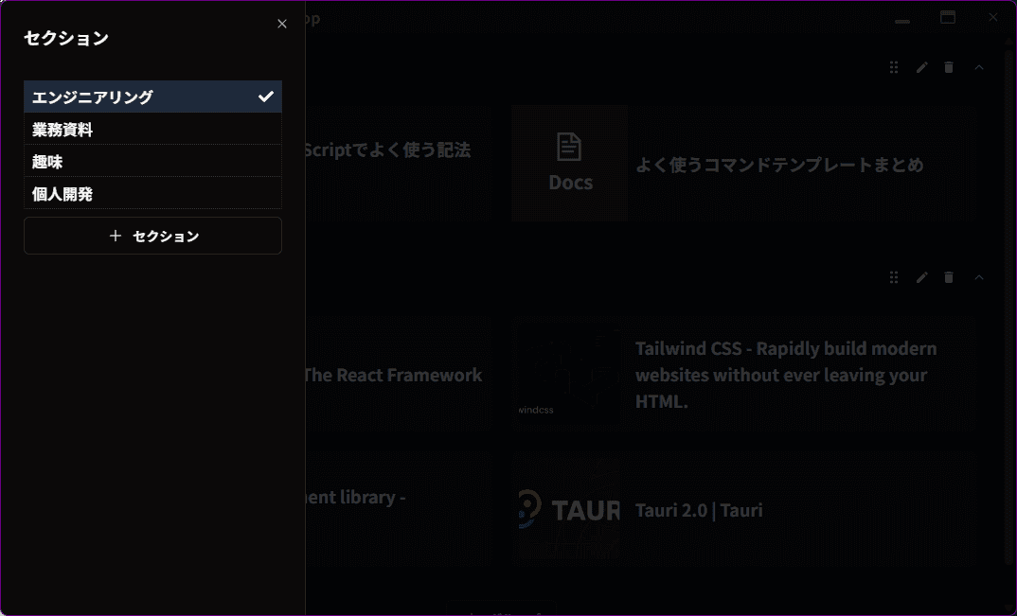Open the Tauri 2.0 | Tauri bookmark
The image size is (1017, 616).
coord(699,511)
